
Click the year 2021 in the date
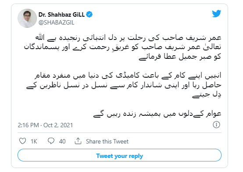pos(67,125)
